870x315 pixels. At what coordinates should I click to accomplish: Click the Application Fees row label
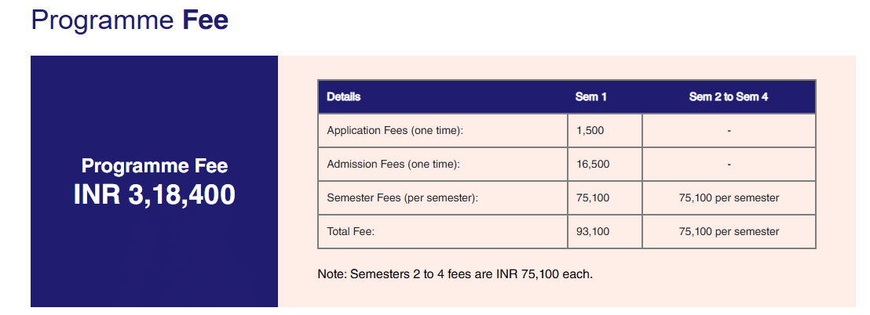395,131
